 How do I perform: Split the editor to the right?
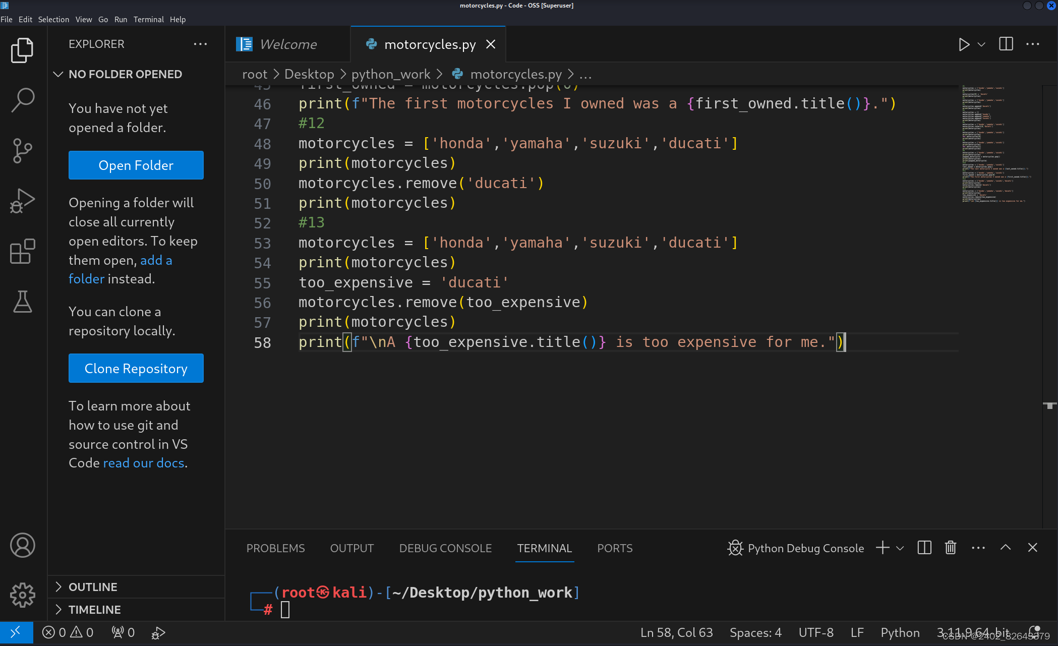pyautogui.click(x=1006, y=44)
